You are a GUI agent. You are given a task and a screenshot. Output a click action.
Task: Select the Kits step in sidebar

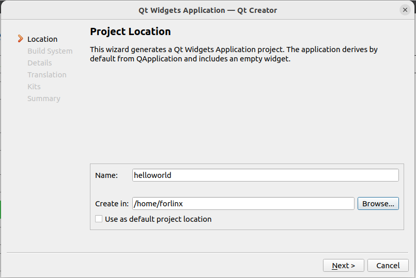point(34,87)
